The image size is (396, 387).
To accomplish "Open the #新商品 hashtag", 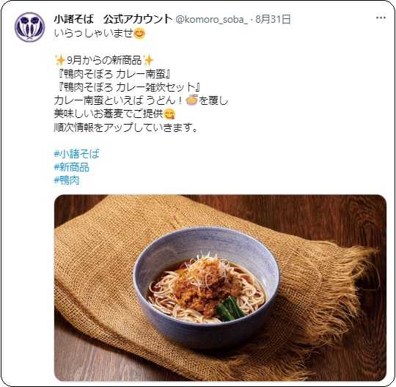I will point(71,167).
